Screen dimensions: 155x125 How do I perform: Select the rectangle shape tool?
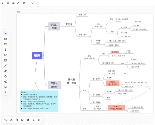(x=6, y=60)
